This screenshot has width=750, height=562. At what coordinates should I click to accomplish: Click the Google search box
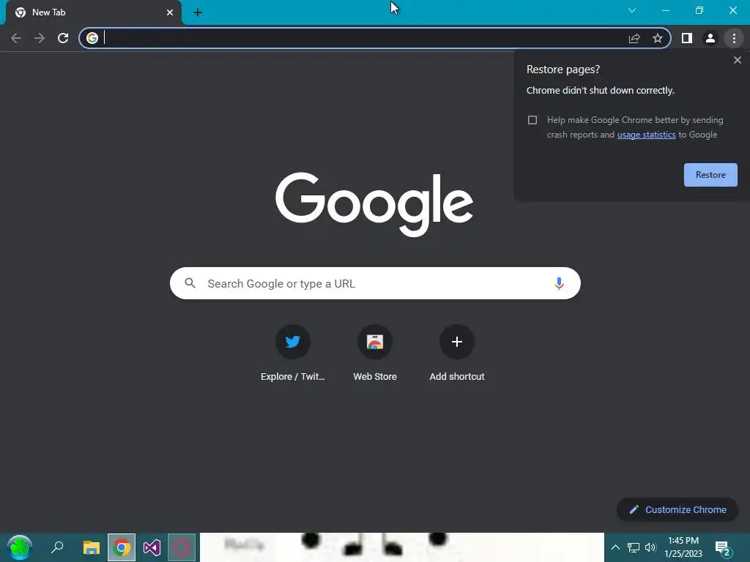[375, 283]
